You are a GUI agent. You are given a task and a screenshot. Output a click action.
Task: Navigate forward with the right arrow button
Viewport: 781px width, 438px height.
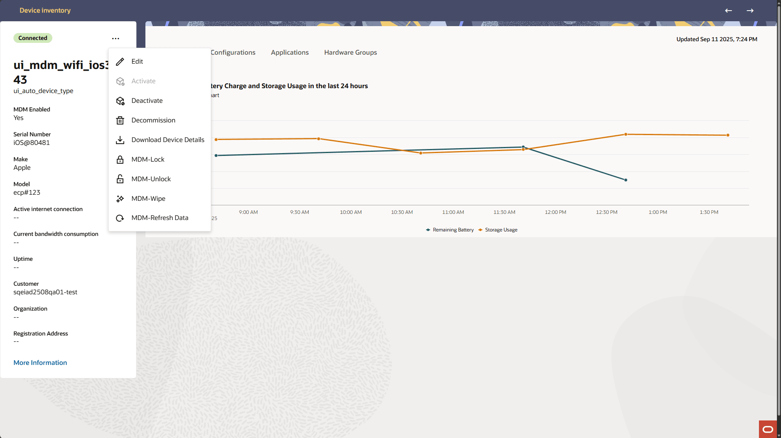coord(750,11)
